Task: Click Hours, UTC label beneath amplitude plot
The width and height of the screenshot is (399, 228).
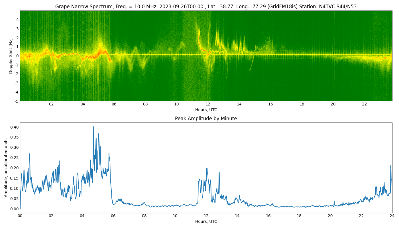Action: (206, 221)
